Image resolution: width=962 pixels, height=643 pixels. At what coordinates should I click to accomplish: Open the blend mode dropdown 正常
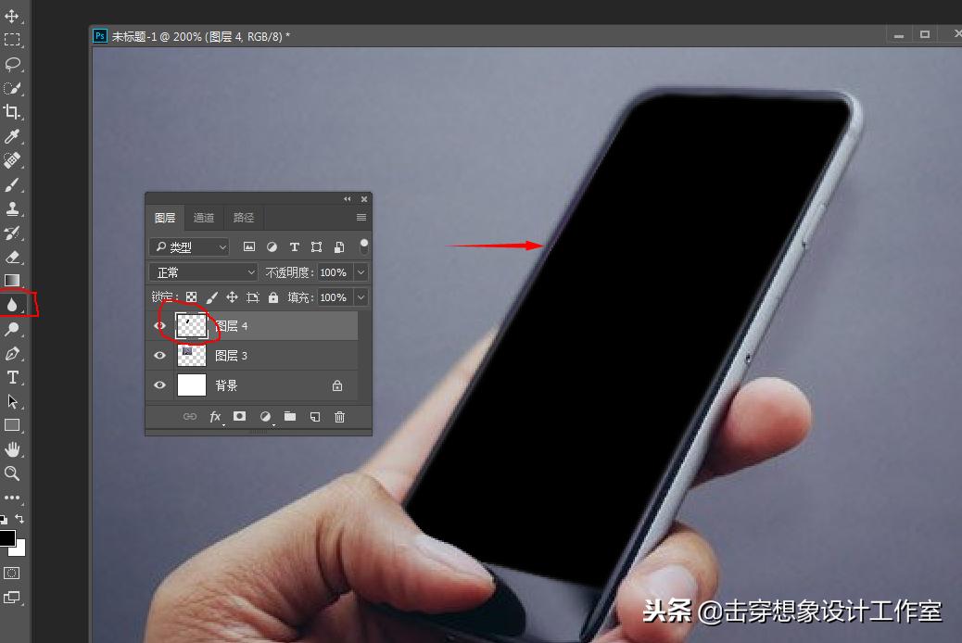click(x=203, y=271)
